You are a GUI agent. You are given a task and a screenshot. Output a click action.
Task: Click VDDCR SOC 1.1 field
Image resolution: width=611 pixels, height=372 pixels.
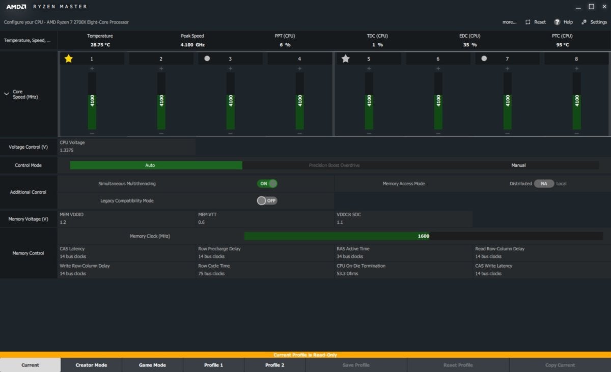[404, 219]
